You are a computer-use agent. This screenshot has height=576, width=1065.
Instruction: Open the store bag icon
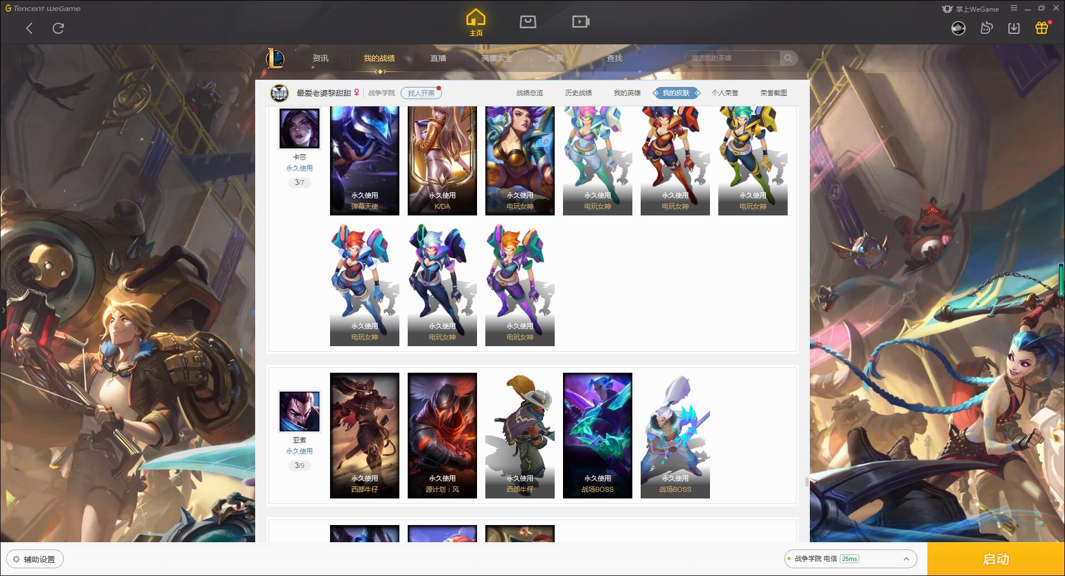[528, 22]
